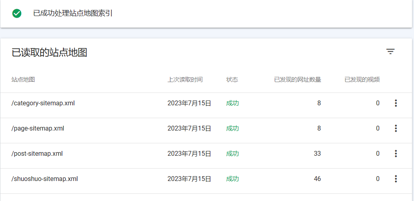Sort by 状态 column header

point(232,80)
